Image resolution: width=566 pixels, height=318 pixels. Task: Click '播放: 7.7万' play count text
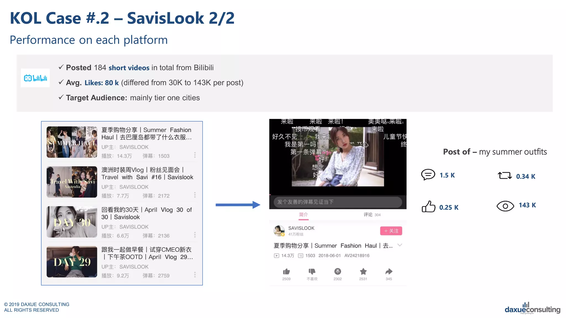[x=115, y=196]
